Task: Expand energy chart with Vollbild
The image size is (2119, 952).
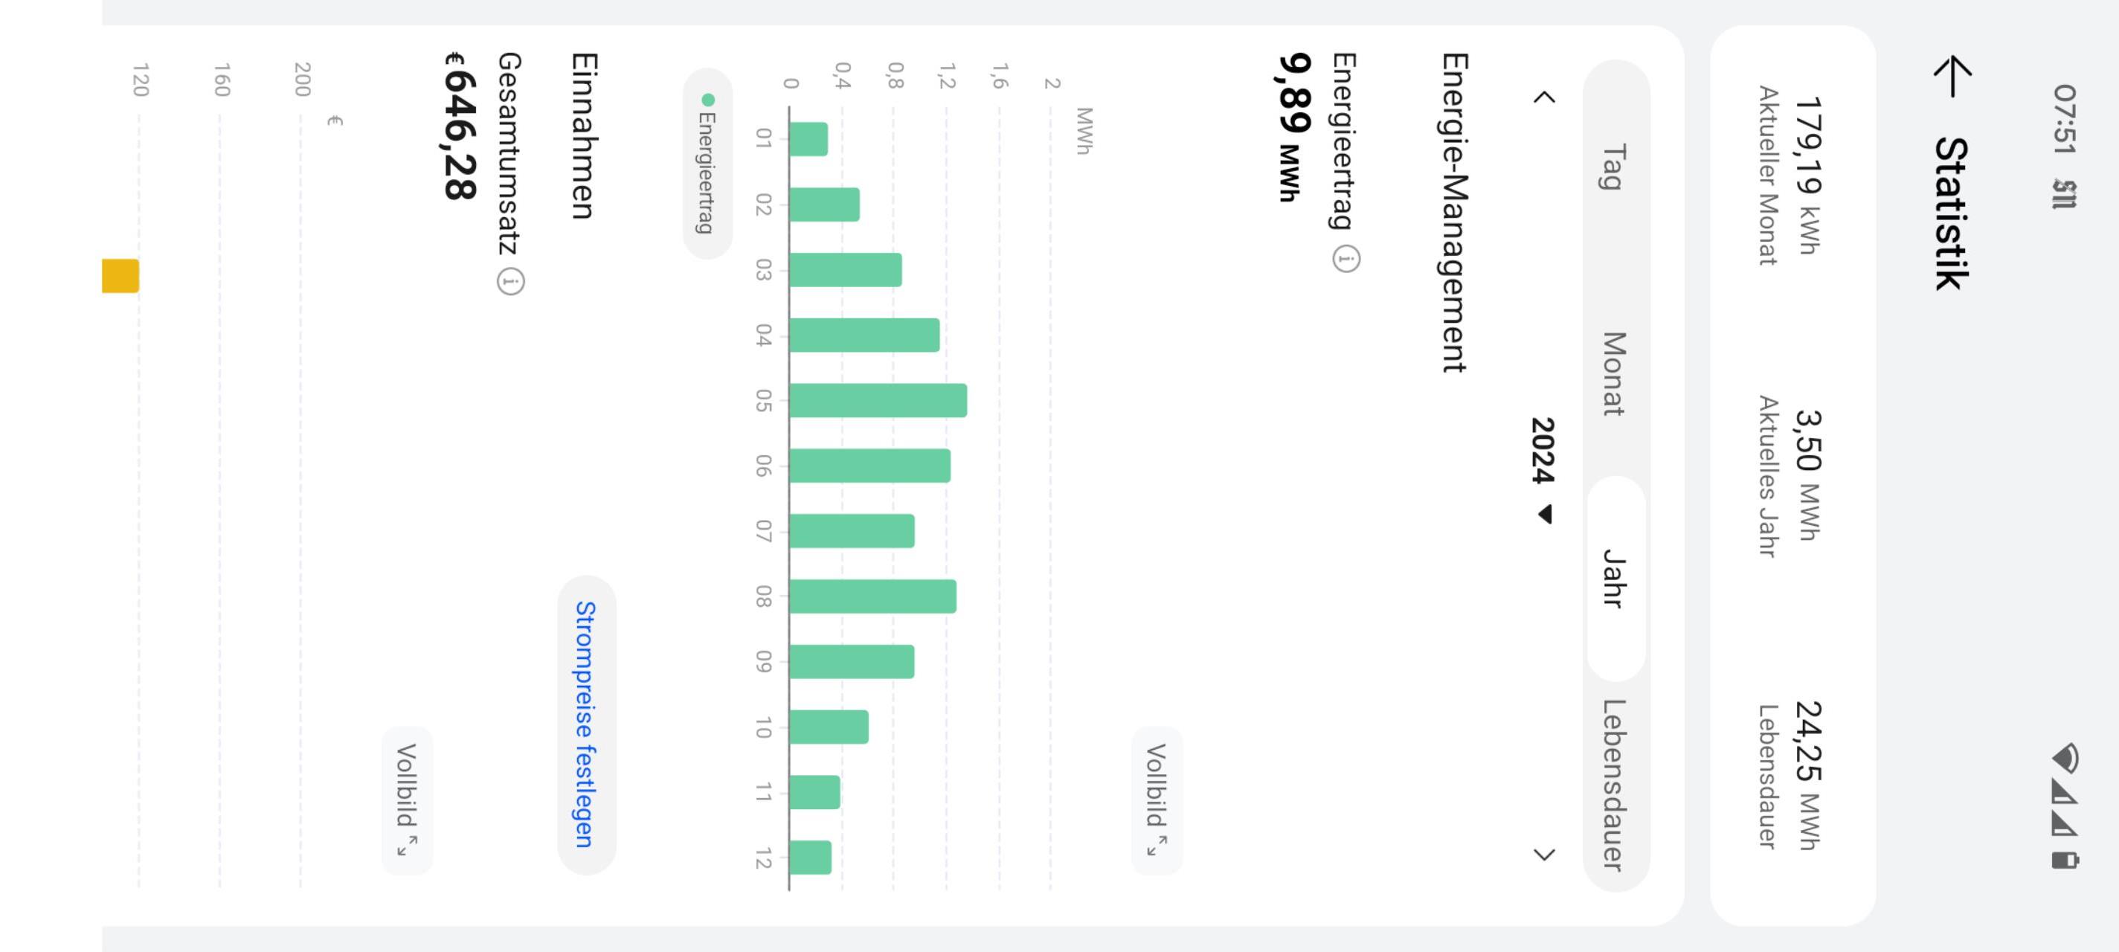Action: click(1157, 799)
